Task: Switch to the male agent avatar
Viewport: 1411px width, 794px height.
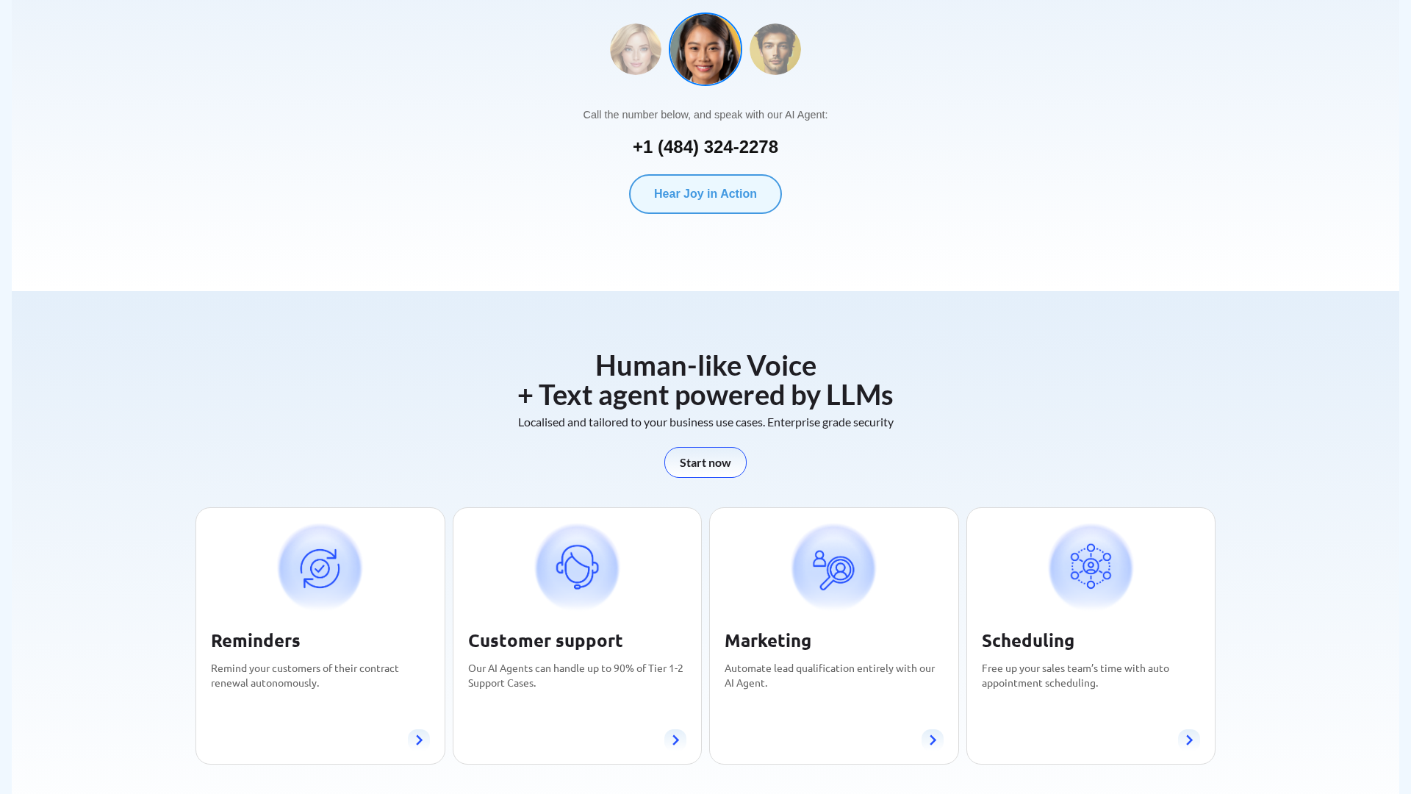Action: [775, 49]
